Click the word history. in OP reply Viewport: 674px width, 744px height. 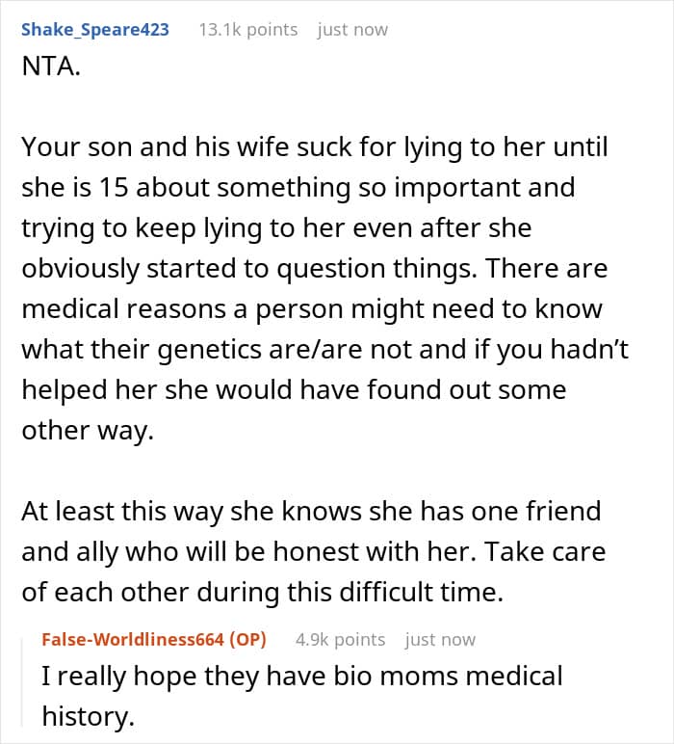point(89,716)
